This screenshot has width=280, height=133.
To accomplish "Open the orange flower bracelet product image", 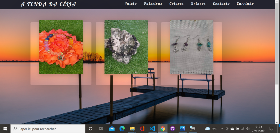I will coord(61,47).
